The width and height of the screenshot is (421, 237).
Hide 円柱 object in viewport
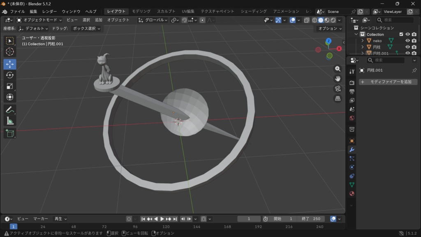(407, 47)
